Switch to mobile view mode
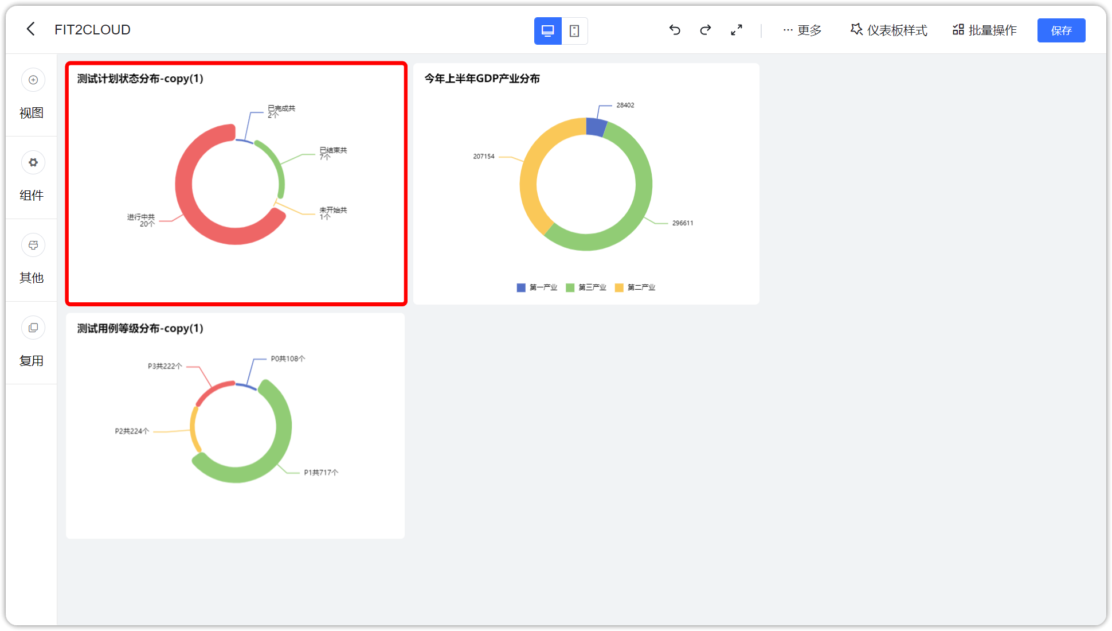This screenshot has height=631, width=1112. (575, 30)
